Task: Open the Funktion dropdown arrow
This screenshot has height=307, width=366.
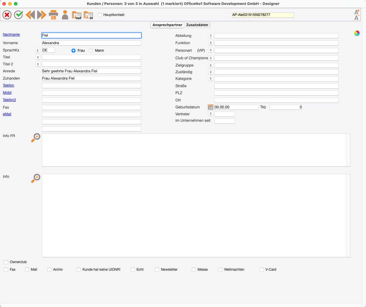Action: click(x=211, y=43)
